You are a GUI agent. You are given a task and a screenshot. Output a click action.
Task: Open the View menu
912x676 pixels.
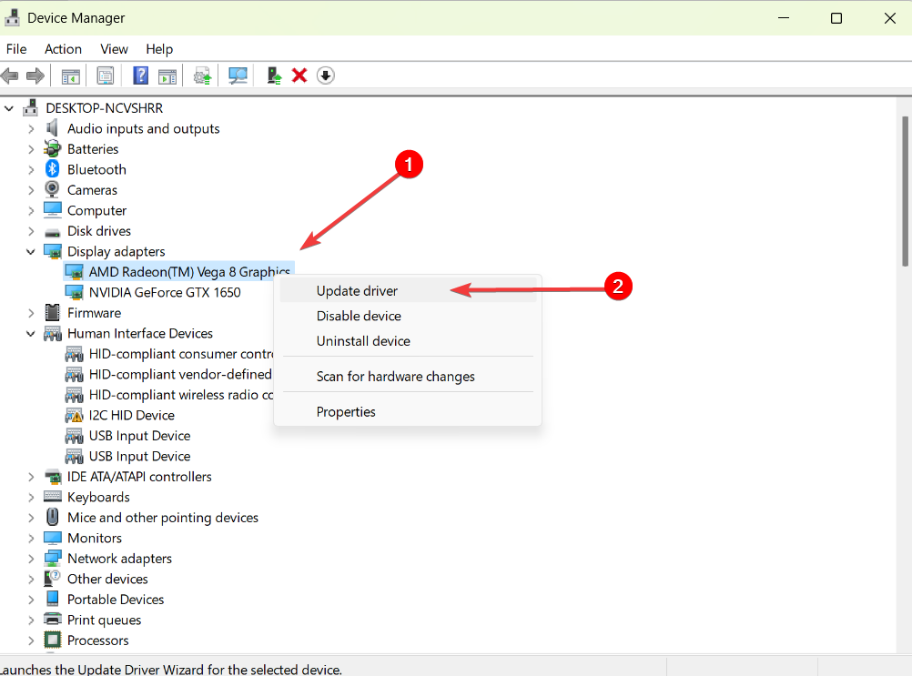(x=114, y=49)
